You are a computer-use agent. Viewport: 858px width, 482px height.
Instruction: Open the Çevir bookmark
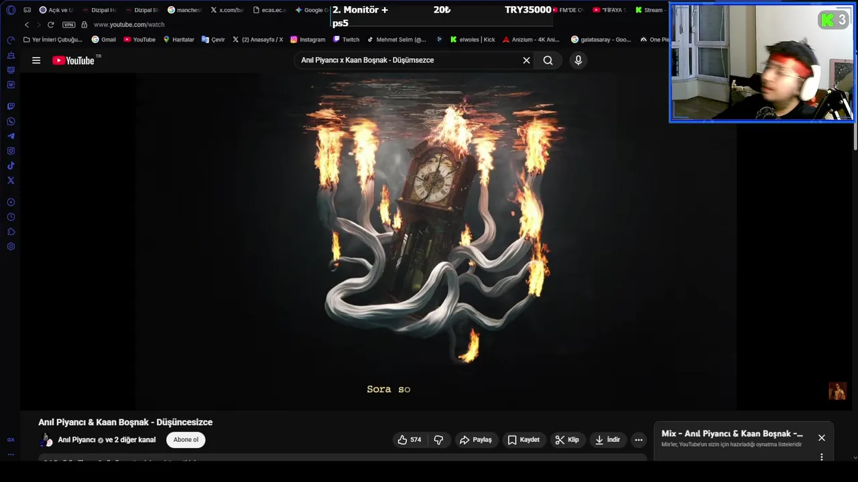click(213, 39)
